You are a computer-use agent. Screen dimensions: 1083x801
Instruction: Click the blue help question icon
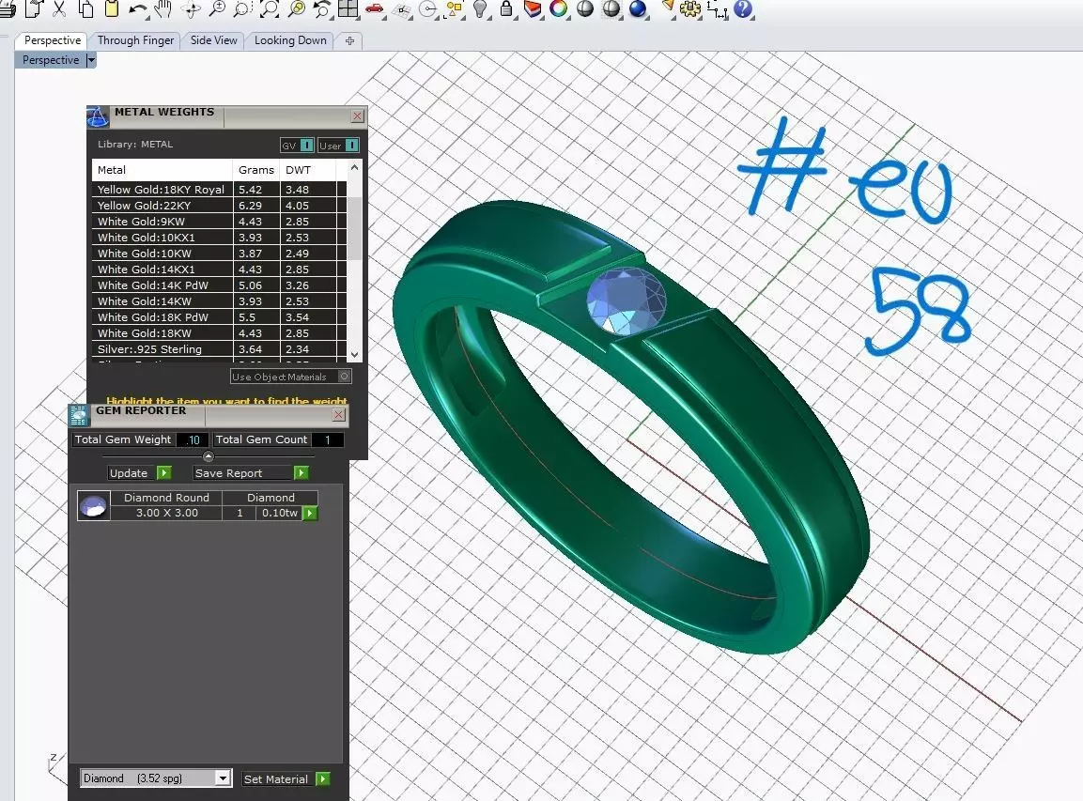pos(743,8)
